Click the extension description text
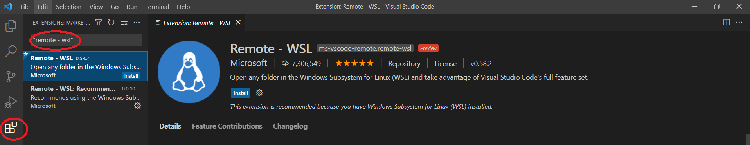Screen dimensions: 750x145 [409, 77]
